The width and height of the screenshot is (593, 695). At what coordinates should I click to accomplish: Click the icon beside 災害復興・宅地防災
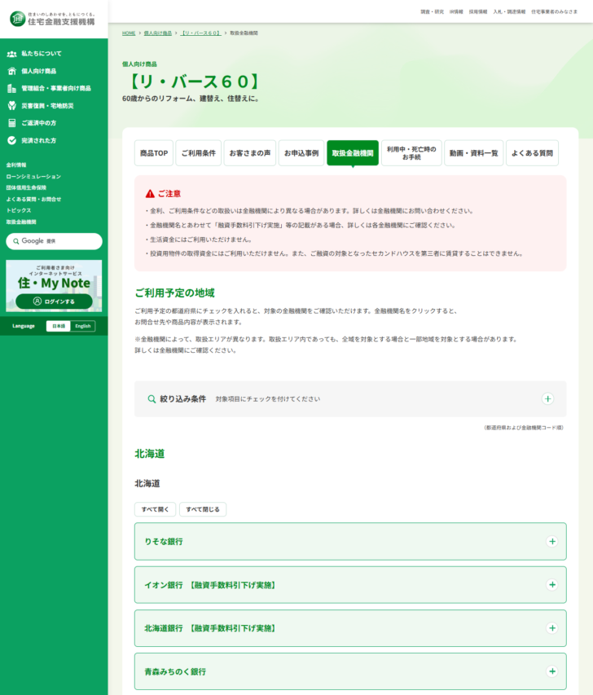click(x=12, y=105)
